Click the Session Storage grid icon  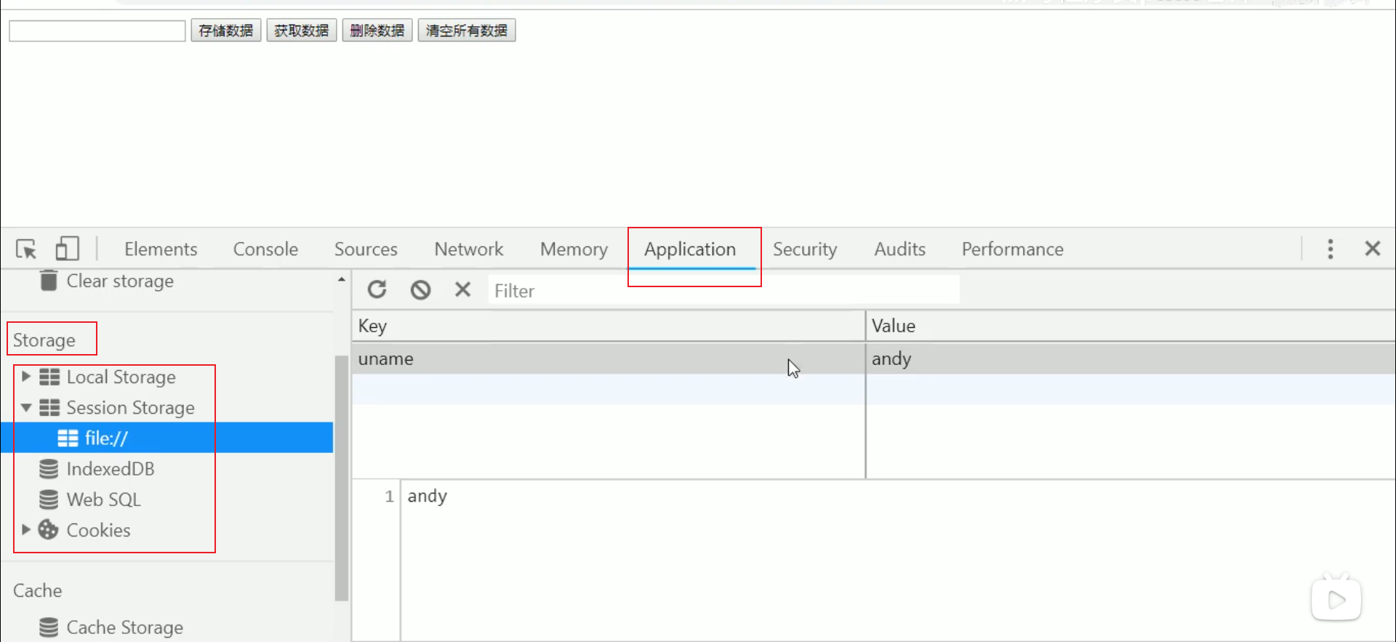pyautogui.click(x=49, y=408)
